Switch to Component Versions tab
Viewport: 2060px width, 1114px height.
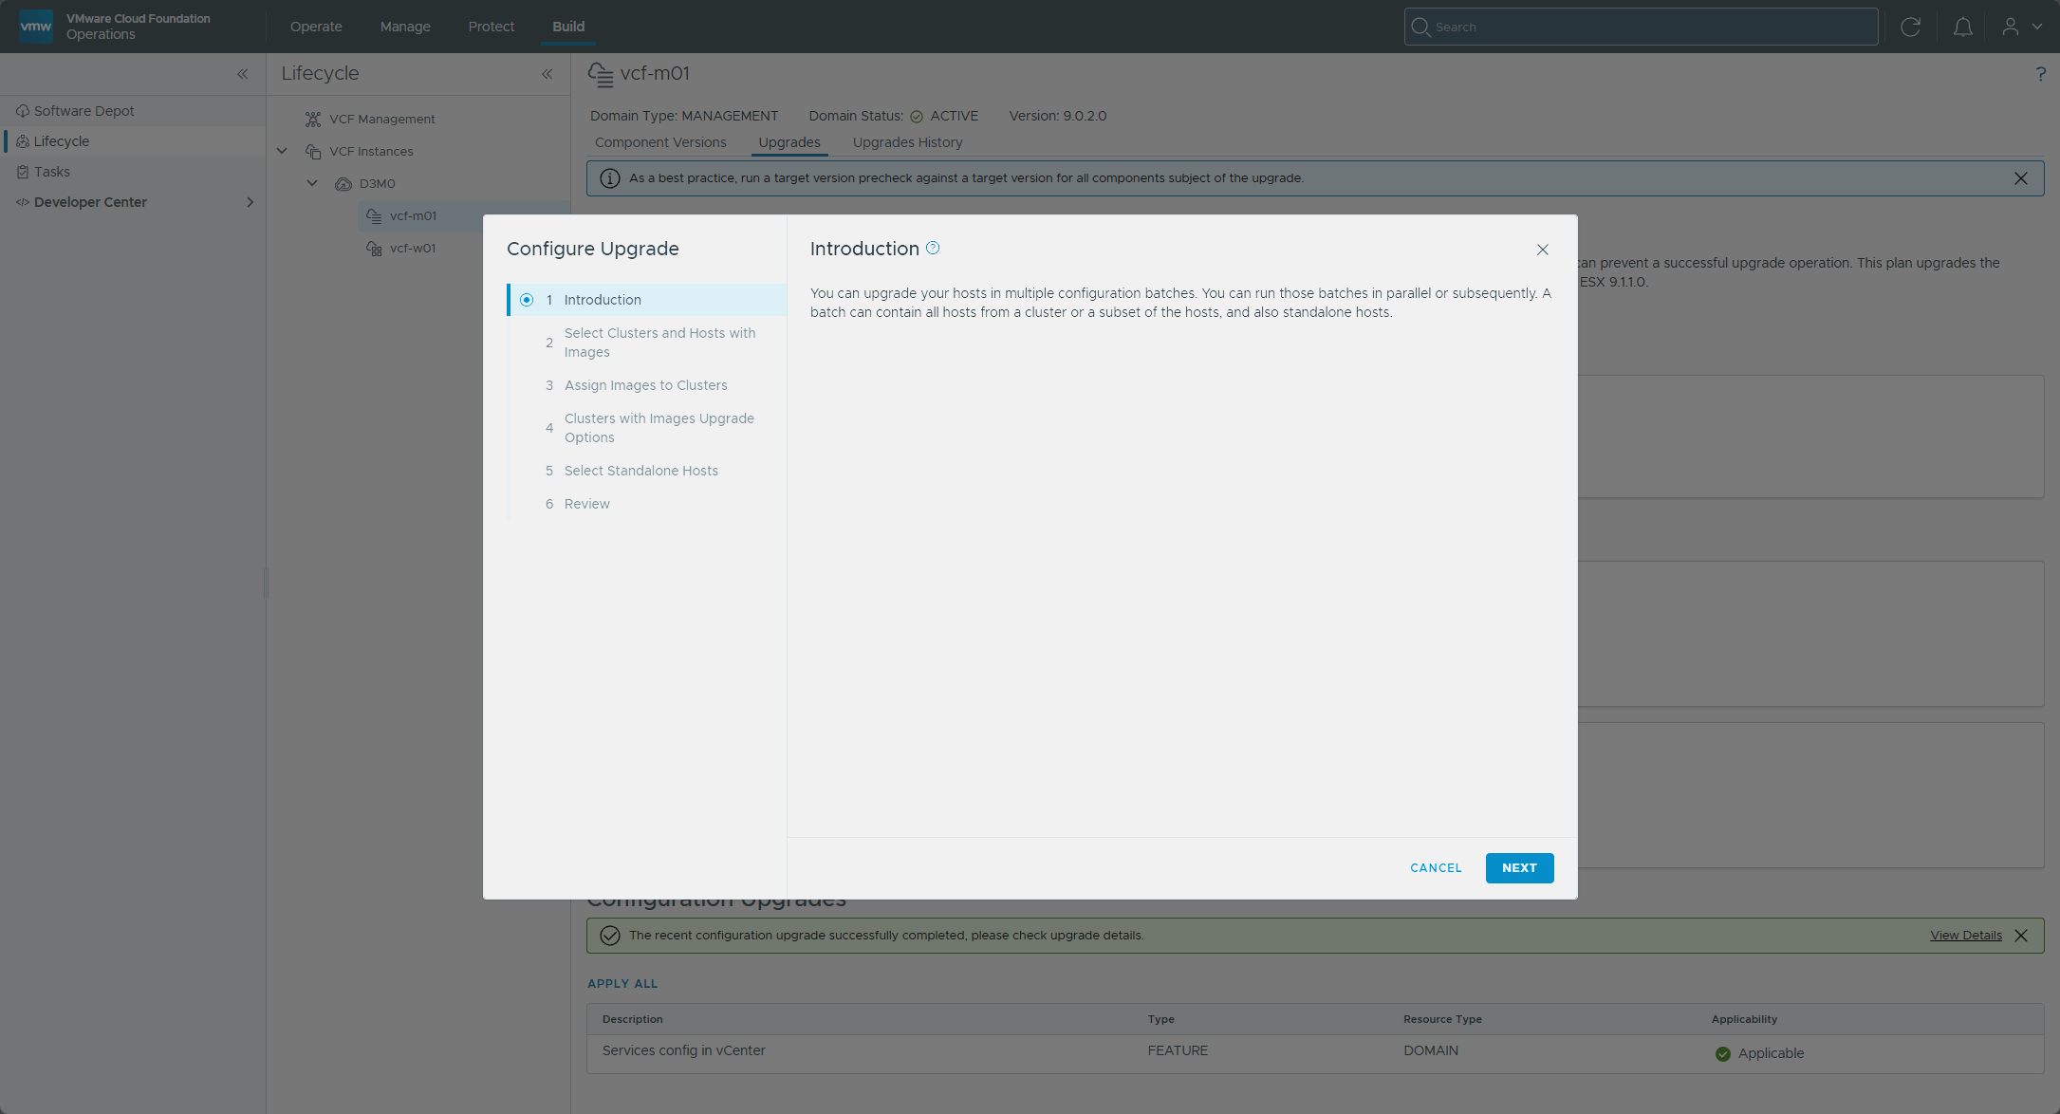click(660, 142)
